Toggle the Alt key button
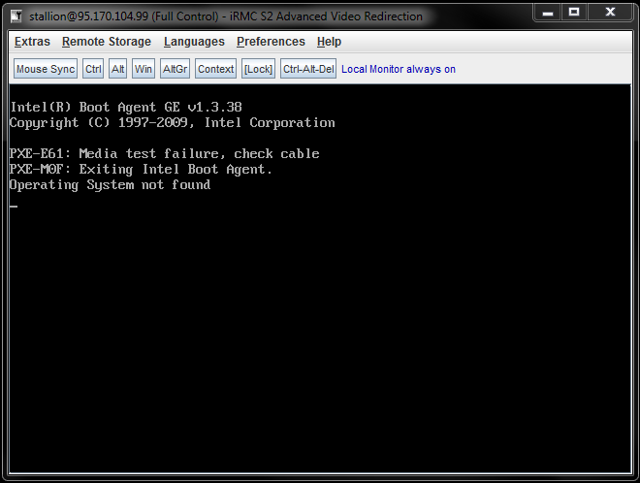Viewport: 640px width, 483px height. [118, 69]
